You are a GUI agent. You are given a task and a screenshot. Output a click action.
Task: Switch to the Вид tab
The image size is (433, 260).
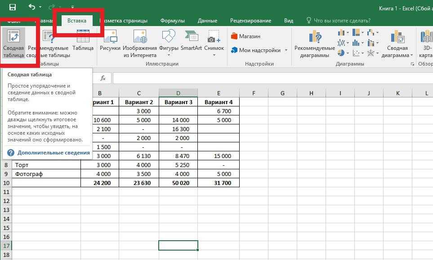point(289,21)
